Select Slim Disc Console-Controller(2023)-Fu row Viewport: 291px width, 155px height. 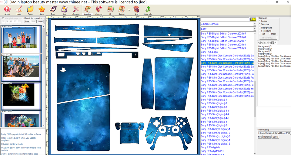click(227, 85)
